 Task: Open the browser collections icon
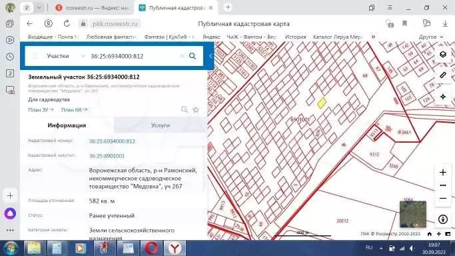click(x=426, y=24)
